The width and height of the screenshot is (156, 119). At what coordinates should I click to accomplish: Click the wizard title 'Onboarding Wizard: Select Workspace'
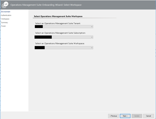(x=62, y=5)
